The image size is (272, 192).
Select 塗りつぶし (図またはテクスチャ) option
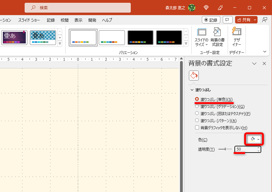click(x=197, y=113)
